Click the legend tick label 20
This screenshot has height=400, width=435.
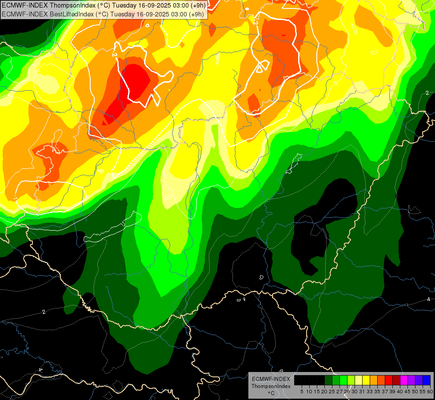(324, 392)
